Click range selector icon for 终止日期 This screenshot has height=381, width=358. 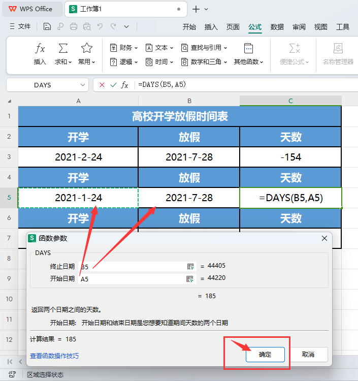[x=190, y=267]
